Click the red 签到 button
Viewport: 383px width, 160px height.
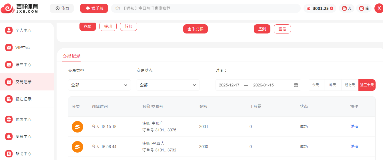click(x=262, y=29)
